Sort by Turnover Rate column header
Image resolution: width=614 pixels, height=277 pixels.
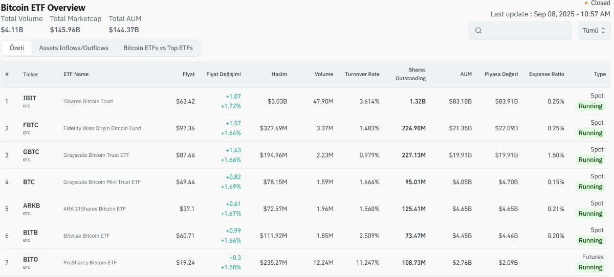(x=362, y=74)
